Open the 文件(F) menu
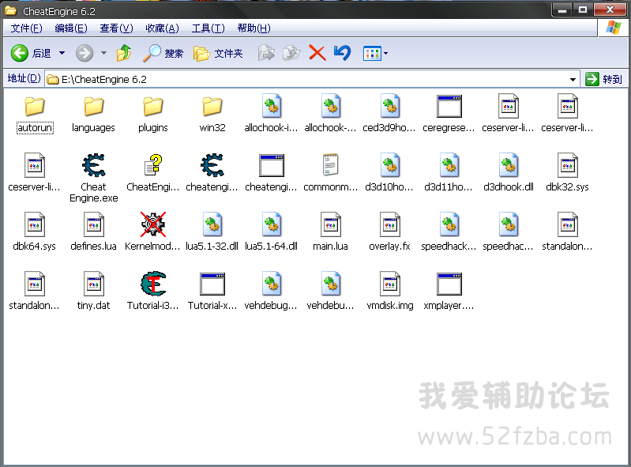 (26, 28)
